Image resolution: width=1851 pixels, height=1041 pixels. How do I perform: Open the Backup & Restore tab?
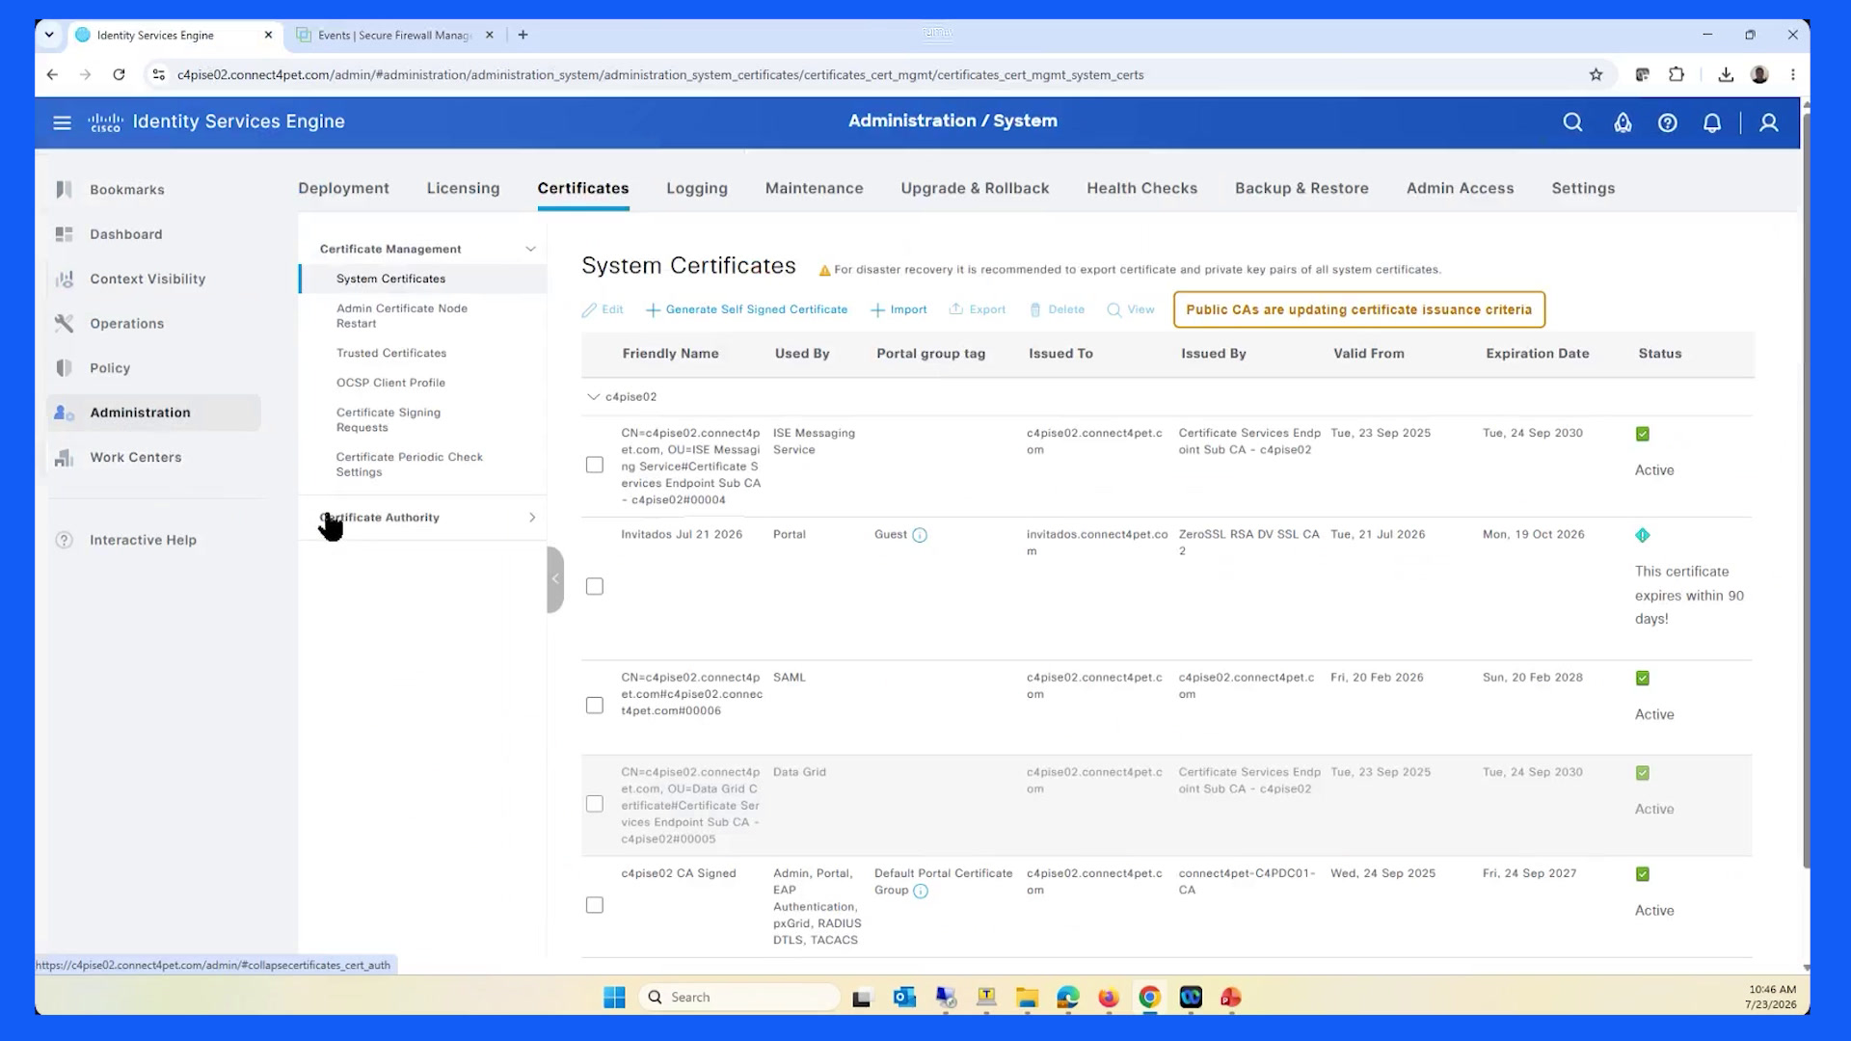point(1301,188)
